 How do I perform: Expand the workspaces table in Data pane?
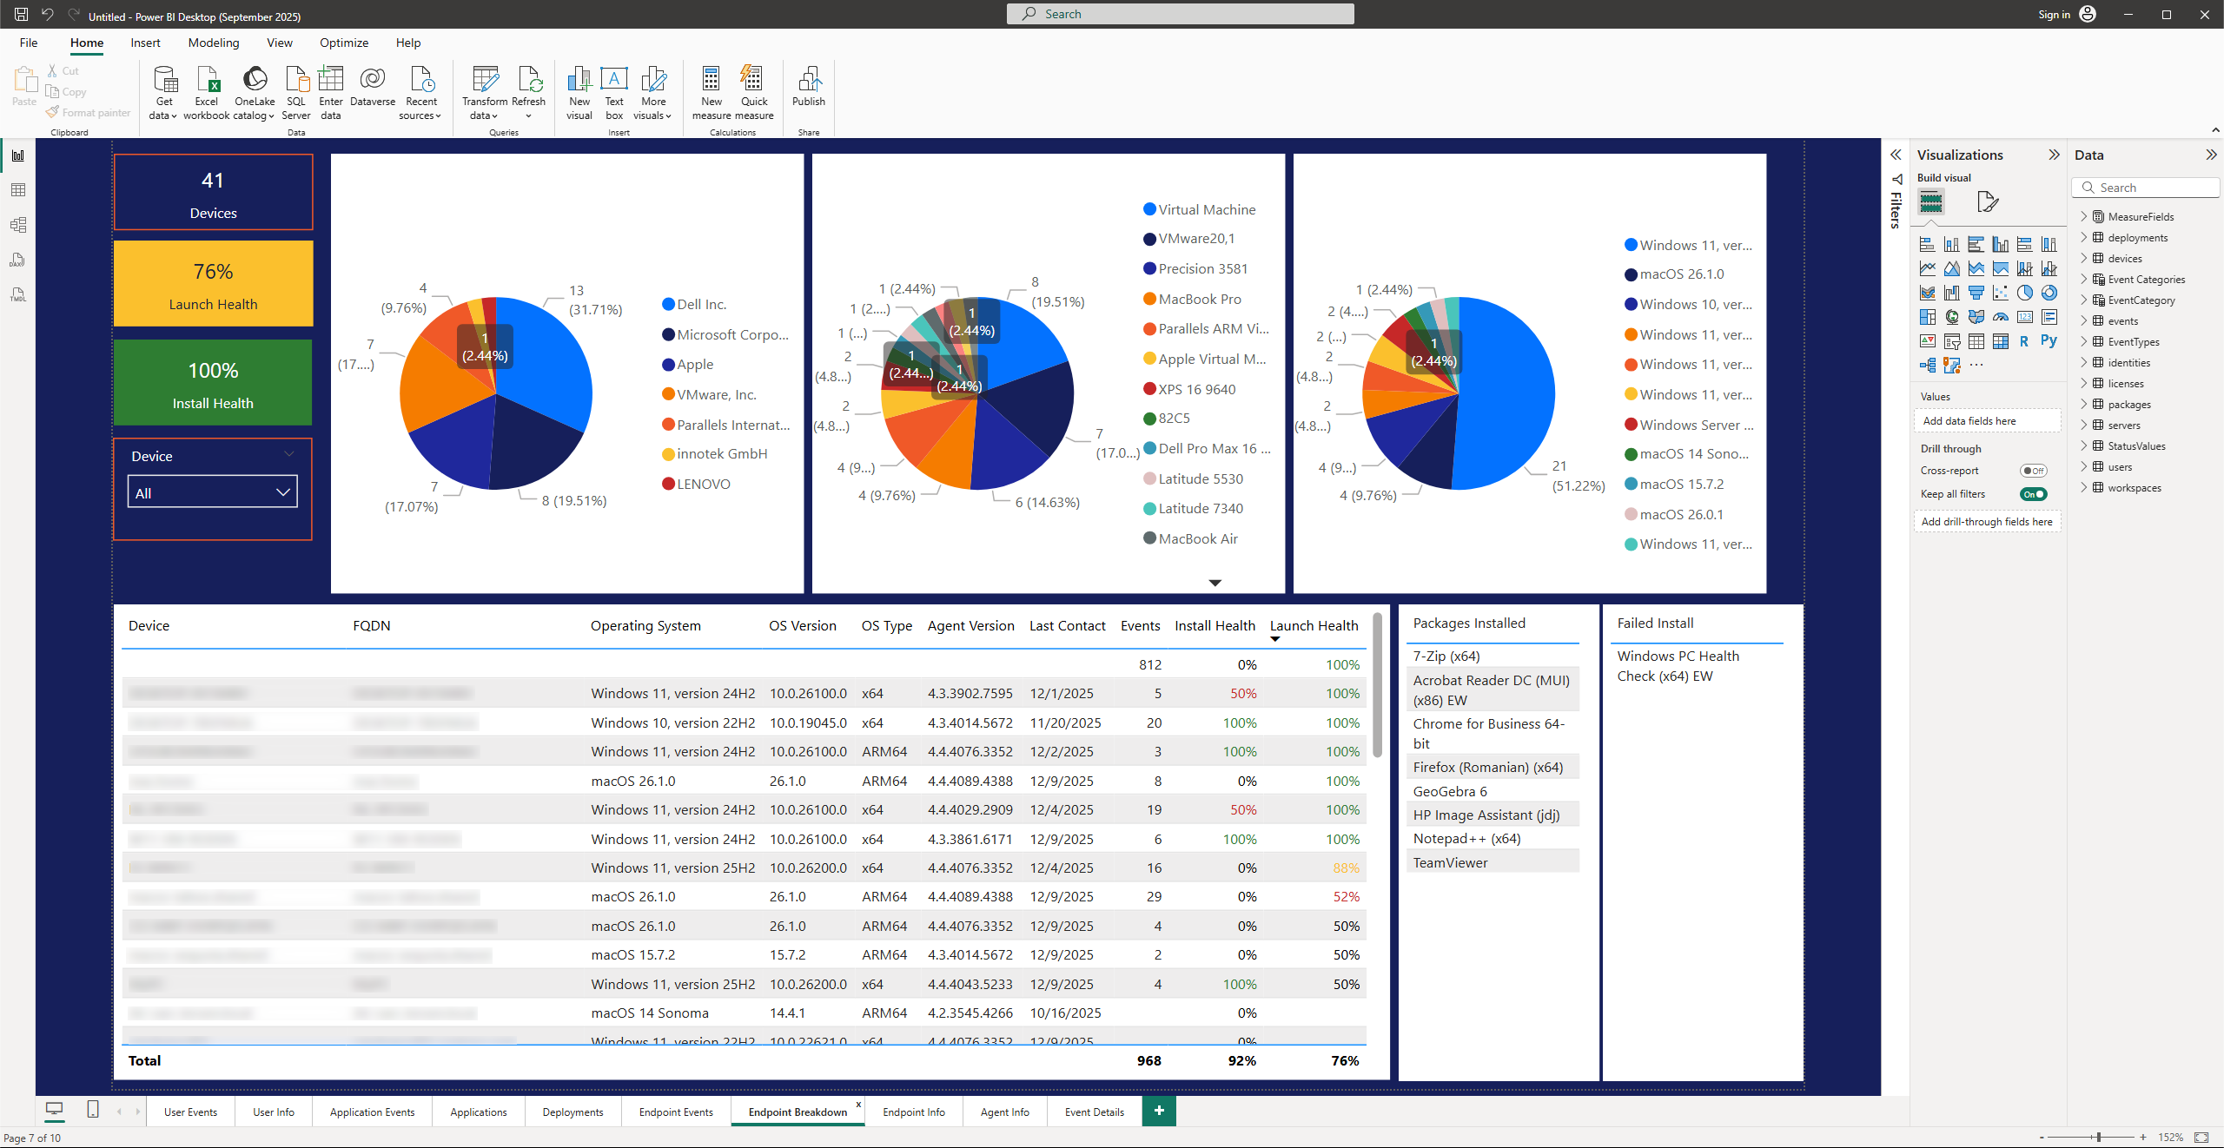pos(2083,487)
